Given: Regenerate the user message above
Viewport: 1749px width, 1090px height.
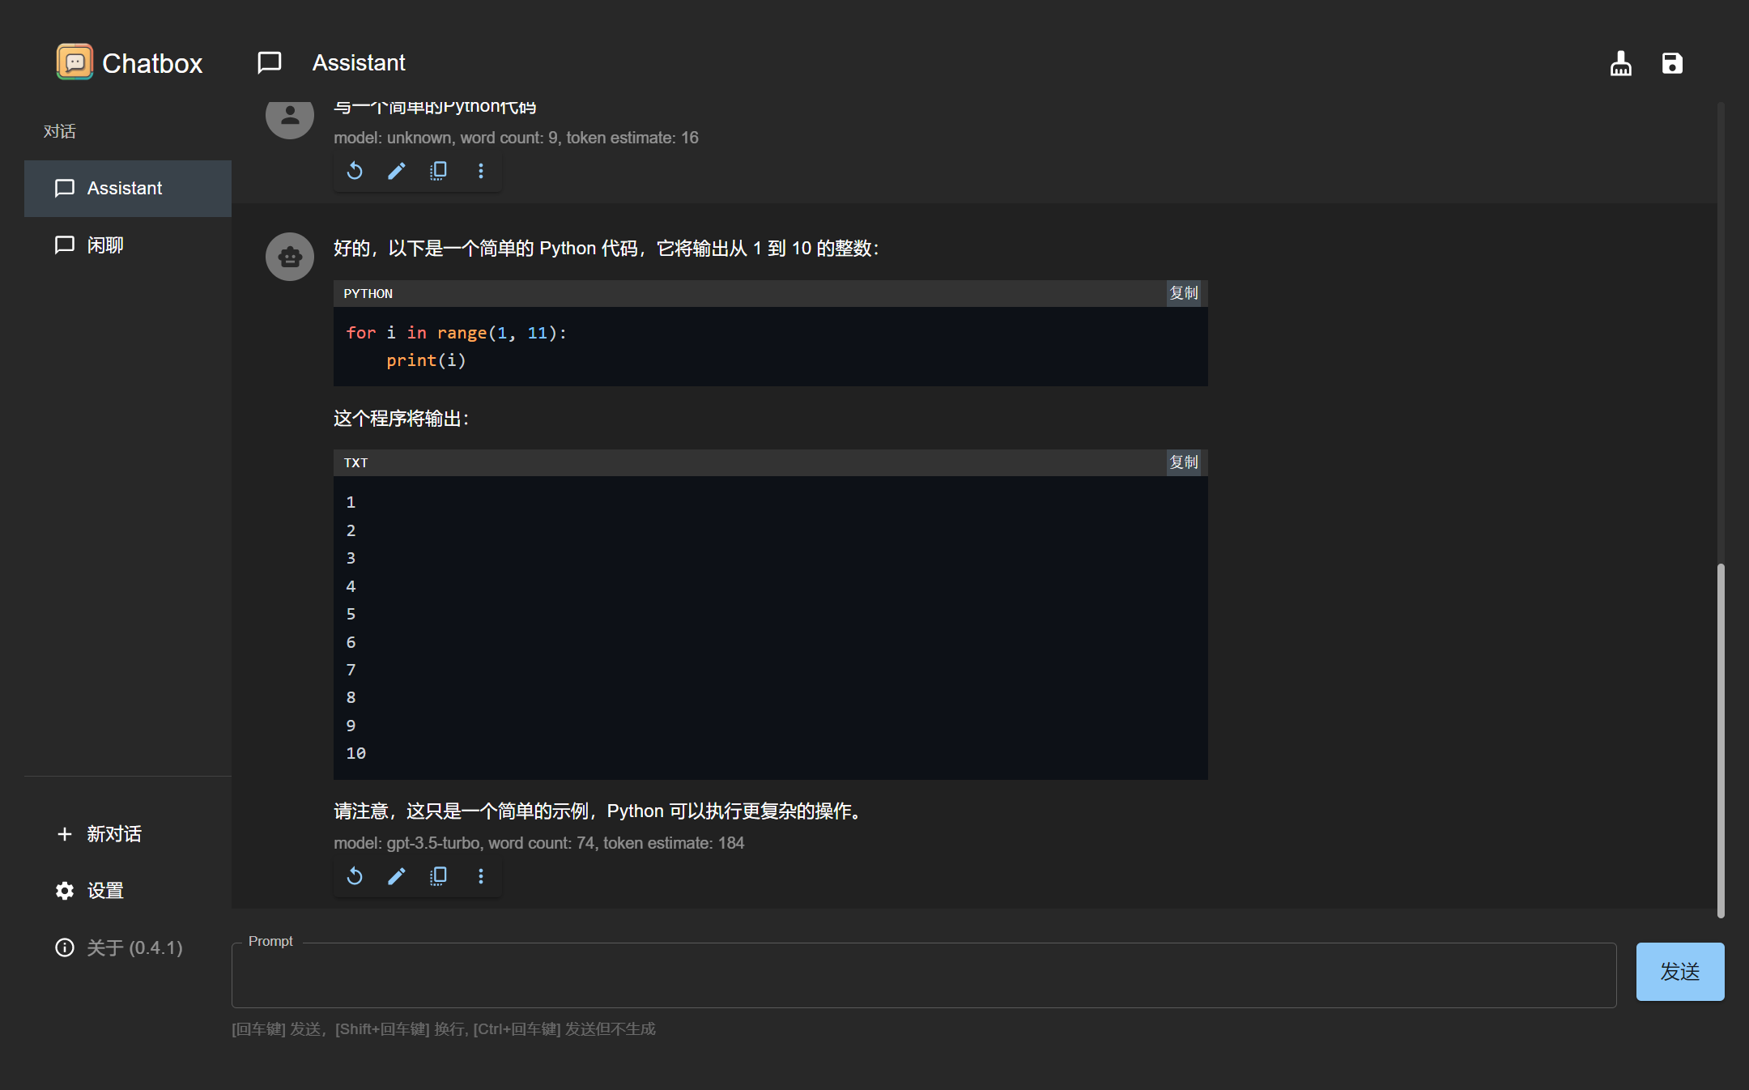Looking at the screenshot, I should (355, 171).
